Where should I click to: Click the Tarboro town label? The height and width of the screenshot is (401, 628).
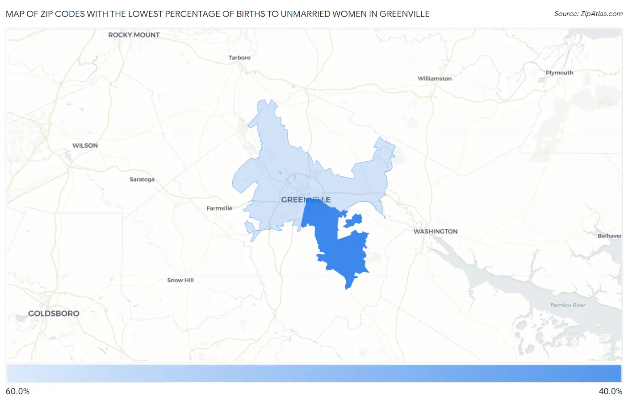click(x=239, y=58)
